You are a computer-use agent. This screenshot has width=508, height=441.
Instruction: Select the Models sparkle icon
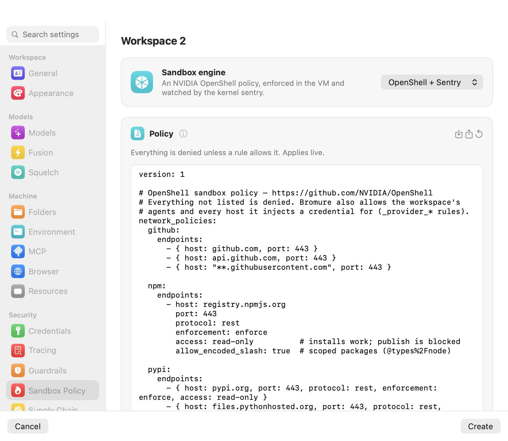(18, 133)
